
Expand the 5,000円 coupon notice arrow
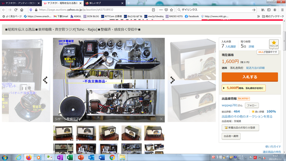tap(223, 88)
